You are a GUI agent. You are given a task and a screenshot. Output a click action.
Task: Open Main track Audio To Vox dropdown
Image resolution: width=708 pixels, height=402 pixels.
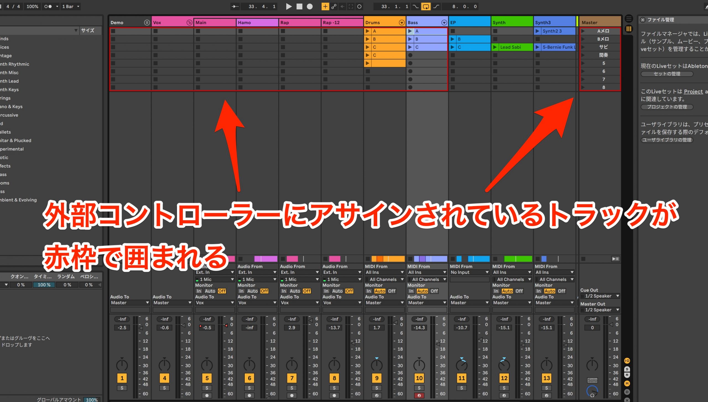[x=215, y=303]
